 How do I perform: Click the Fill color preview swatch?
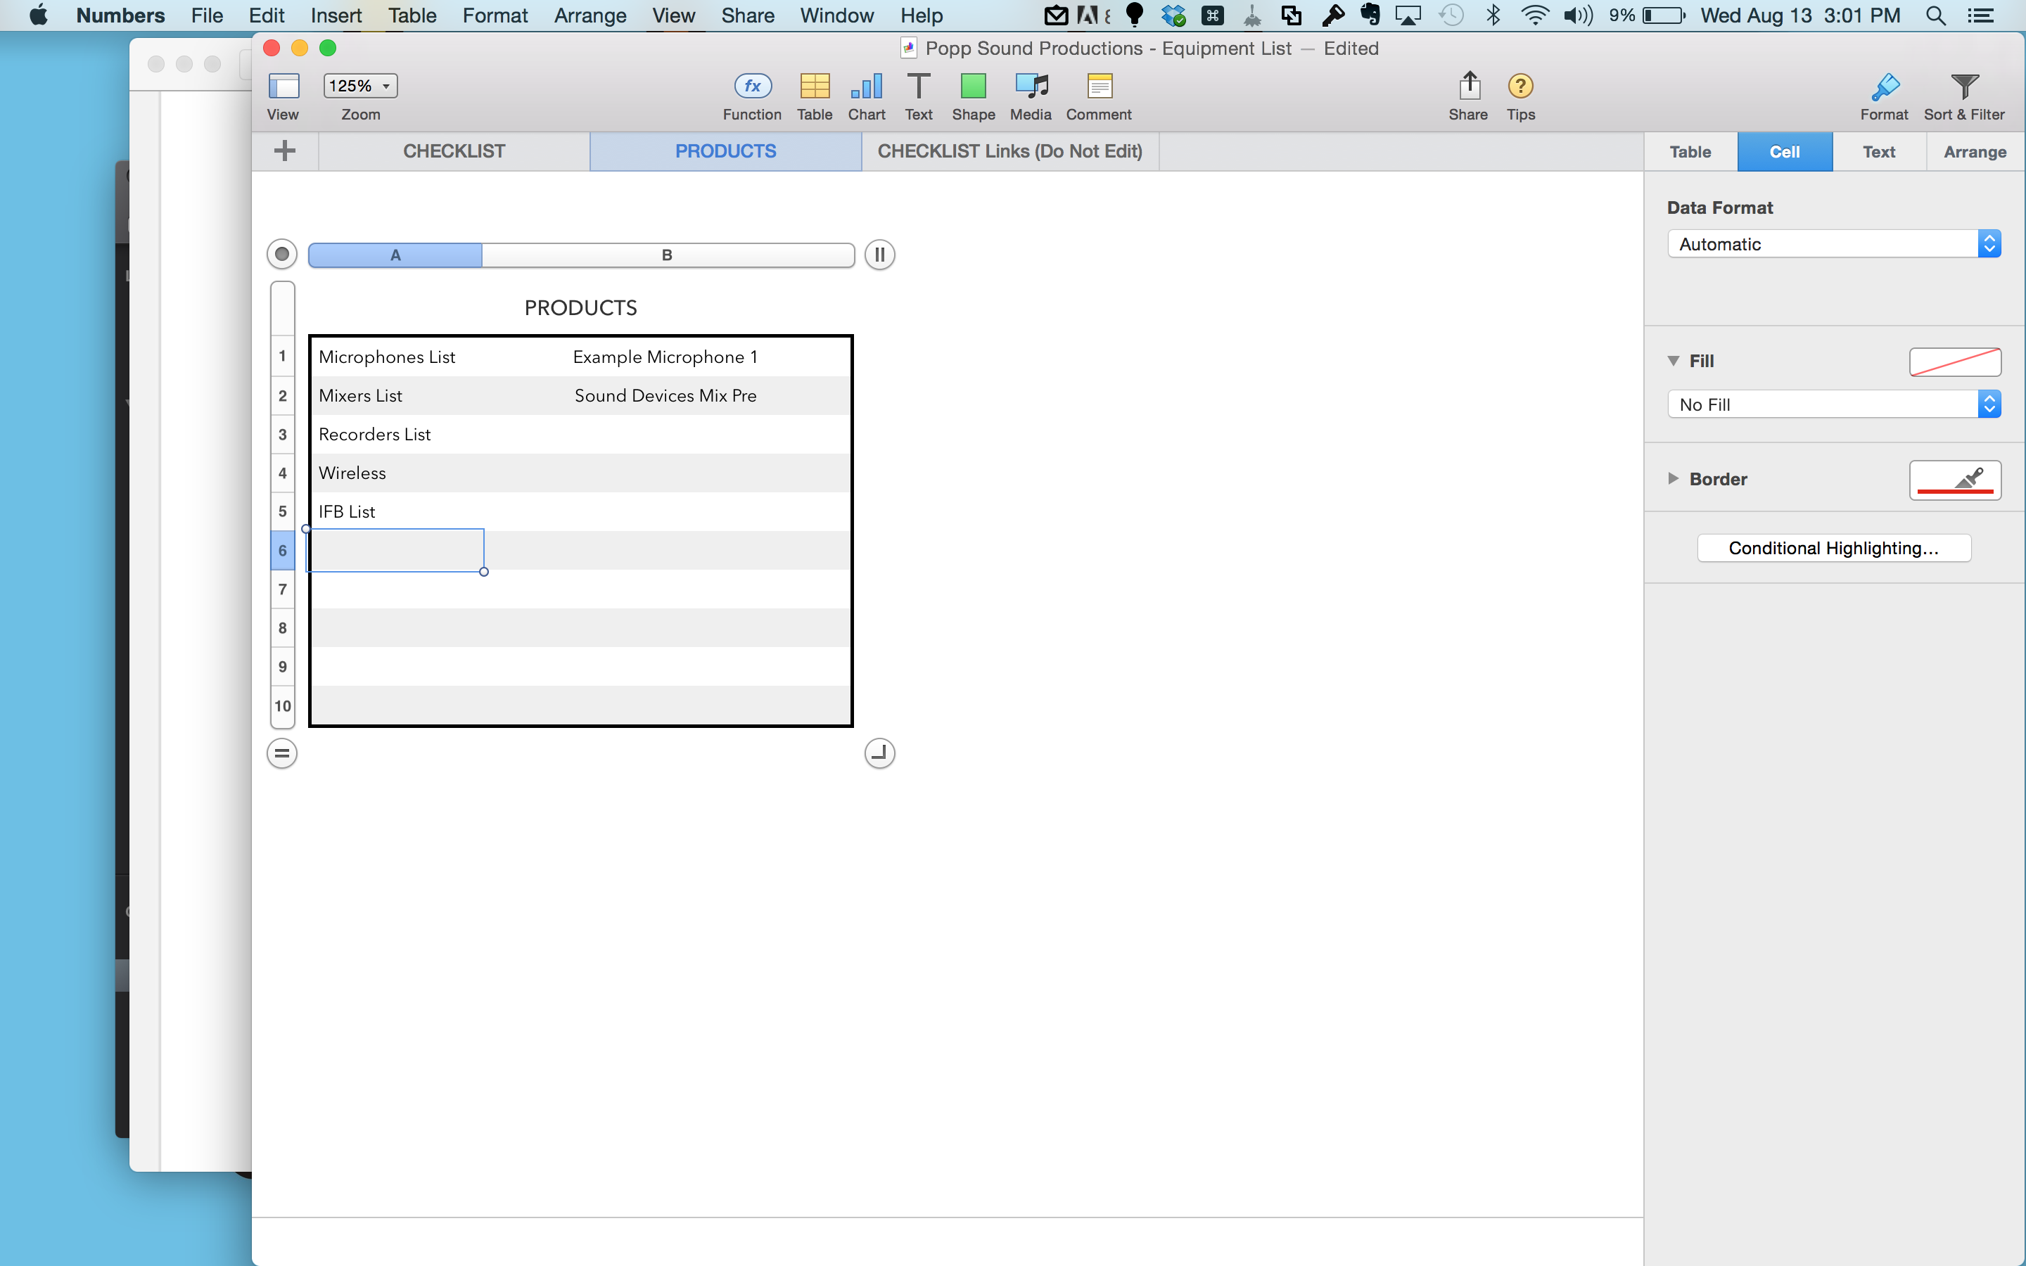click(1955, 362)
